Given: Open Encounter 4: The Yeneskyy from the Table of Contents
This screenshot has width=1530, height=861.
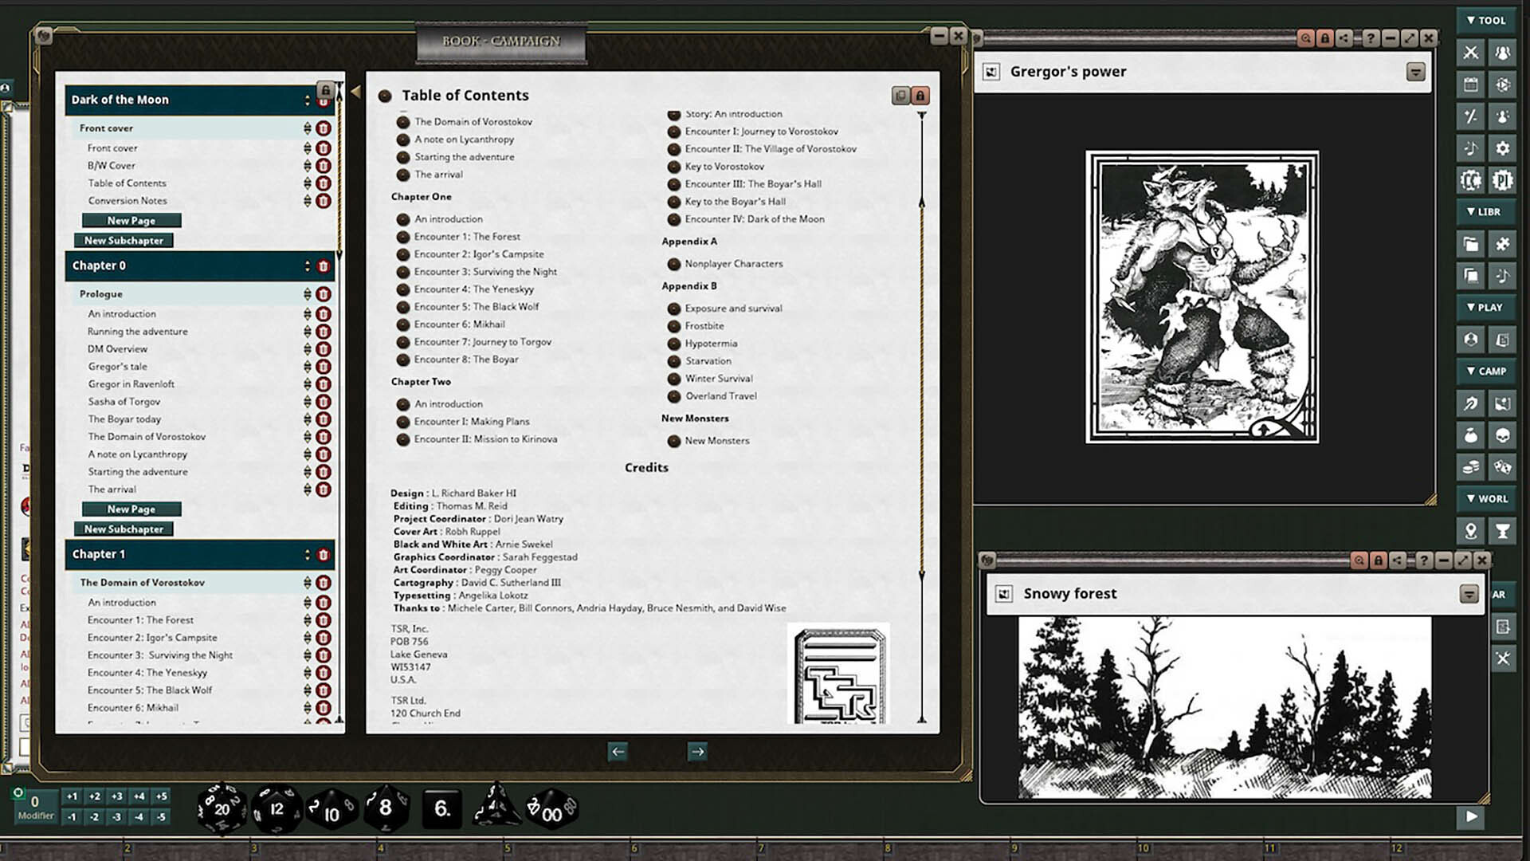Looking at the screenshot, I should coord(474,289).
